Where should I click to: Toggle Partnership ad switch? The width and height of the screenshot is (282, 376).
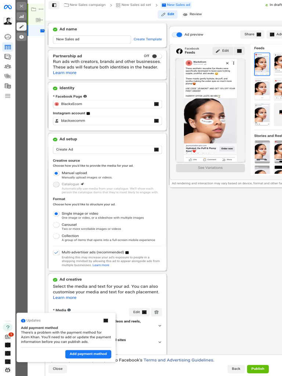[157, 56]
